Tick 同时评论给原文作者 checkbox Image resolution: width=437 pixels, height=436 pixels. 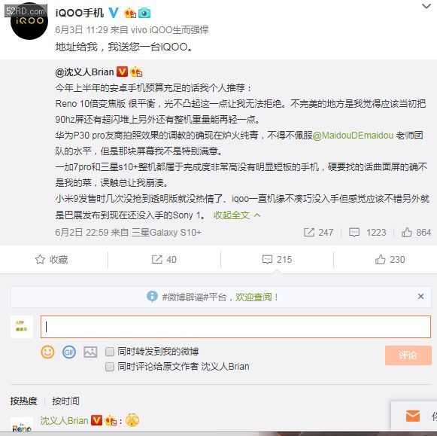[x=110, y=367]
